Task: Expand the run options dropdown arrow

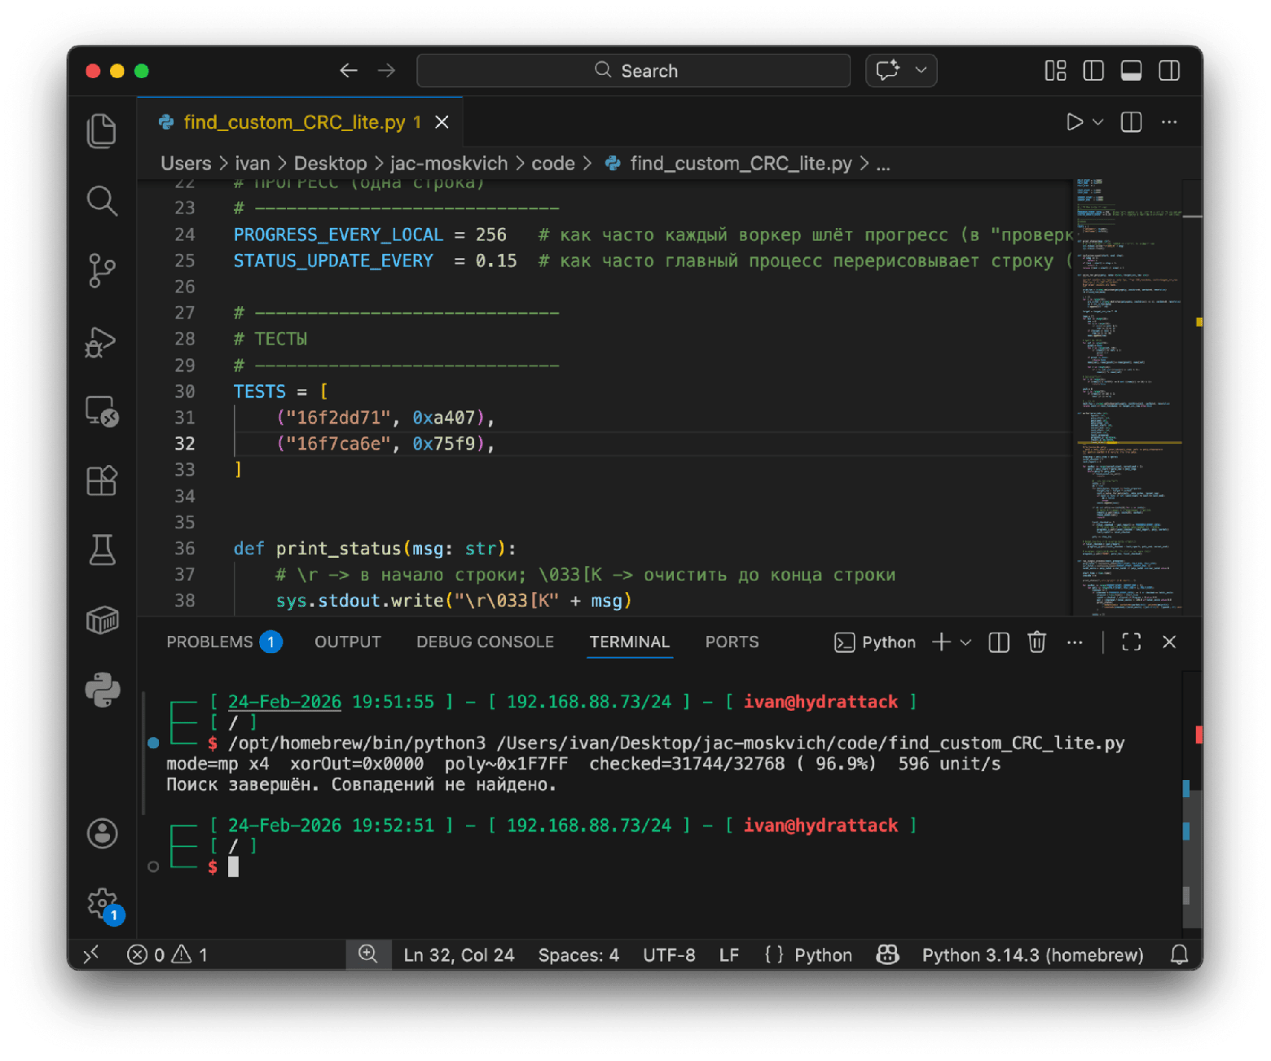Action: [1098, 122]
